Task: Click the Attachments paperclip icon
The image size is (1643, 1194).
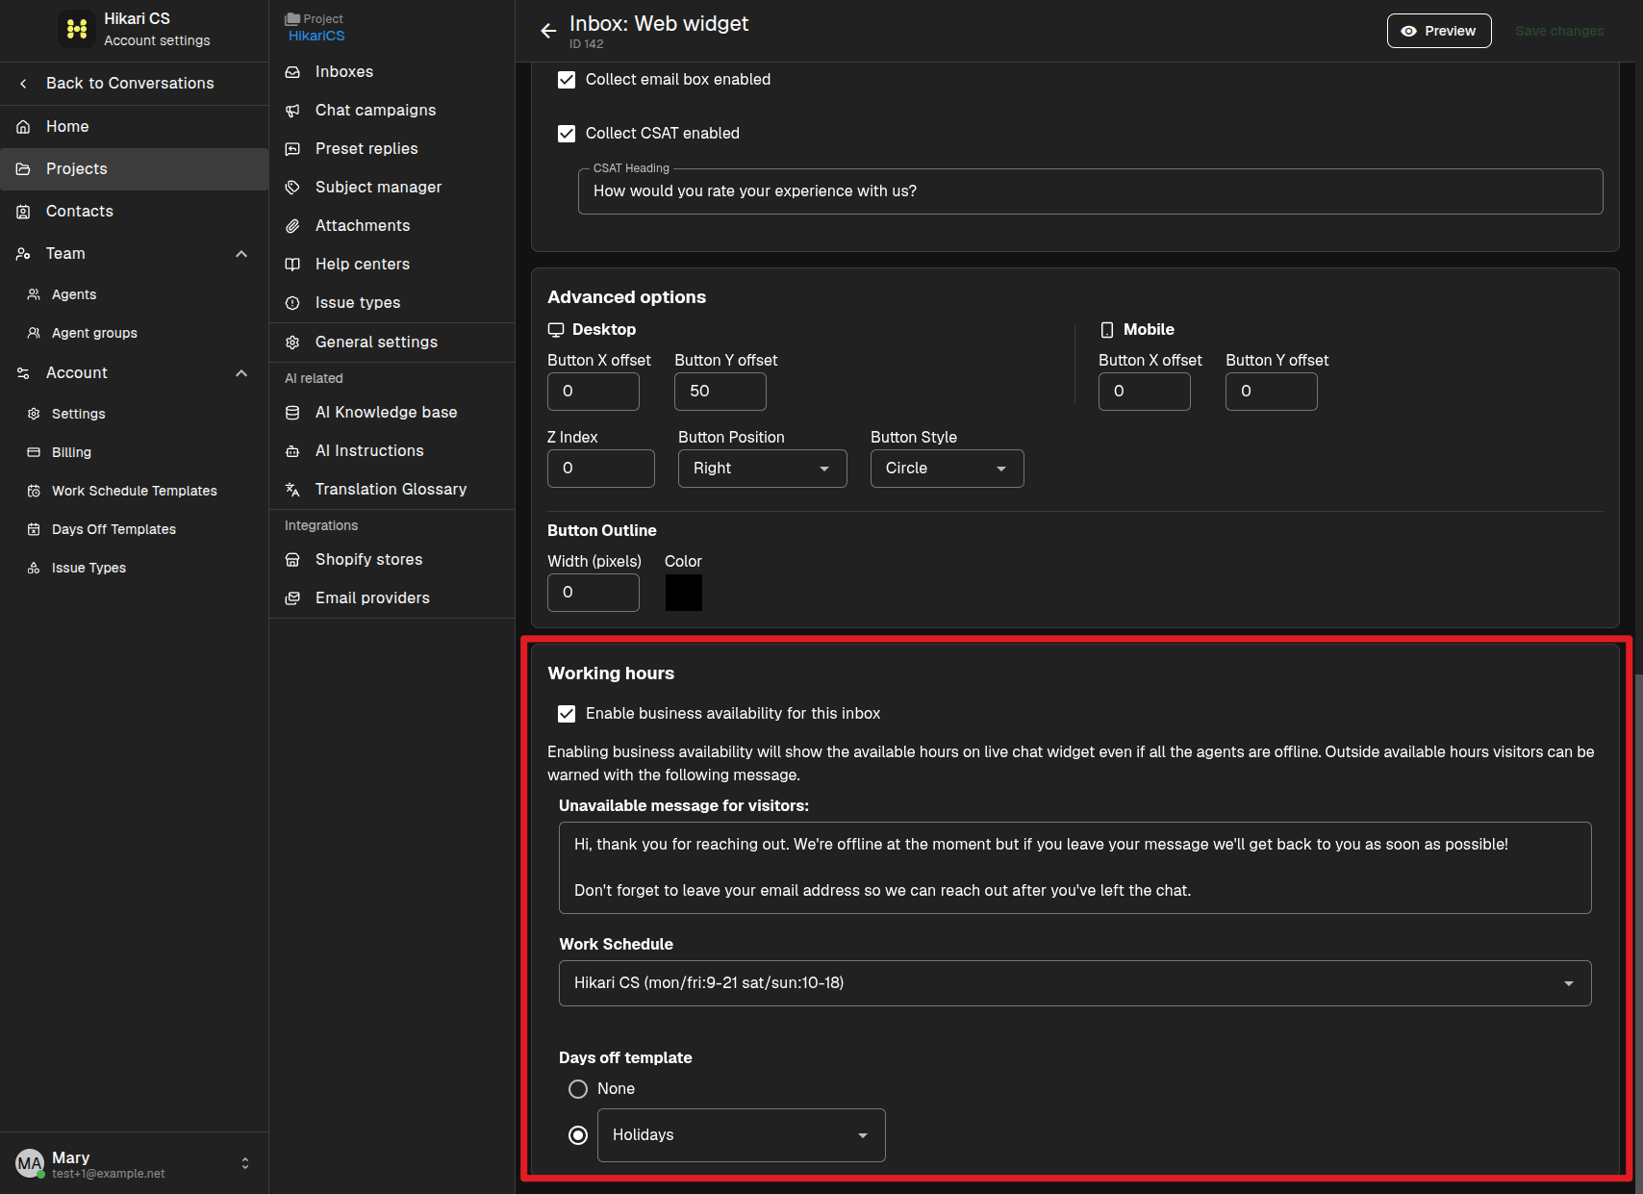Action: point(292,226)
